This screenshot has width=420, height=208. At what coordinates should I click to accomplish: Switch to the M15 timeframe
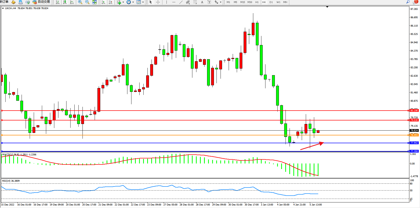243,2
